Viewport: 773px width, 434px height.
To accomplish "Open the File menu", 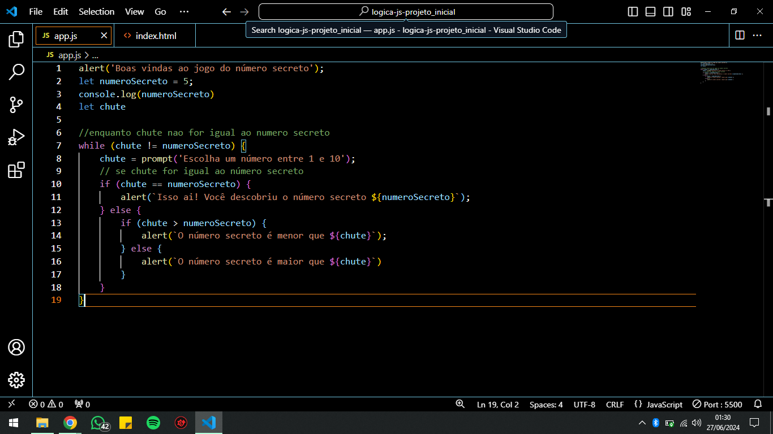I will coord(36,11).
